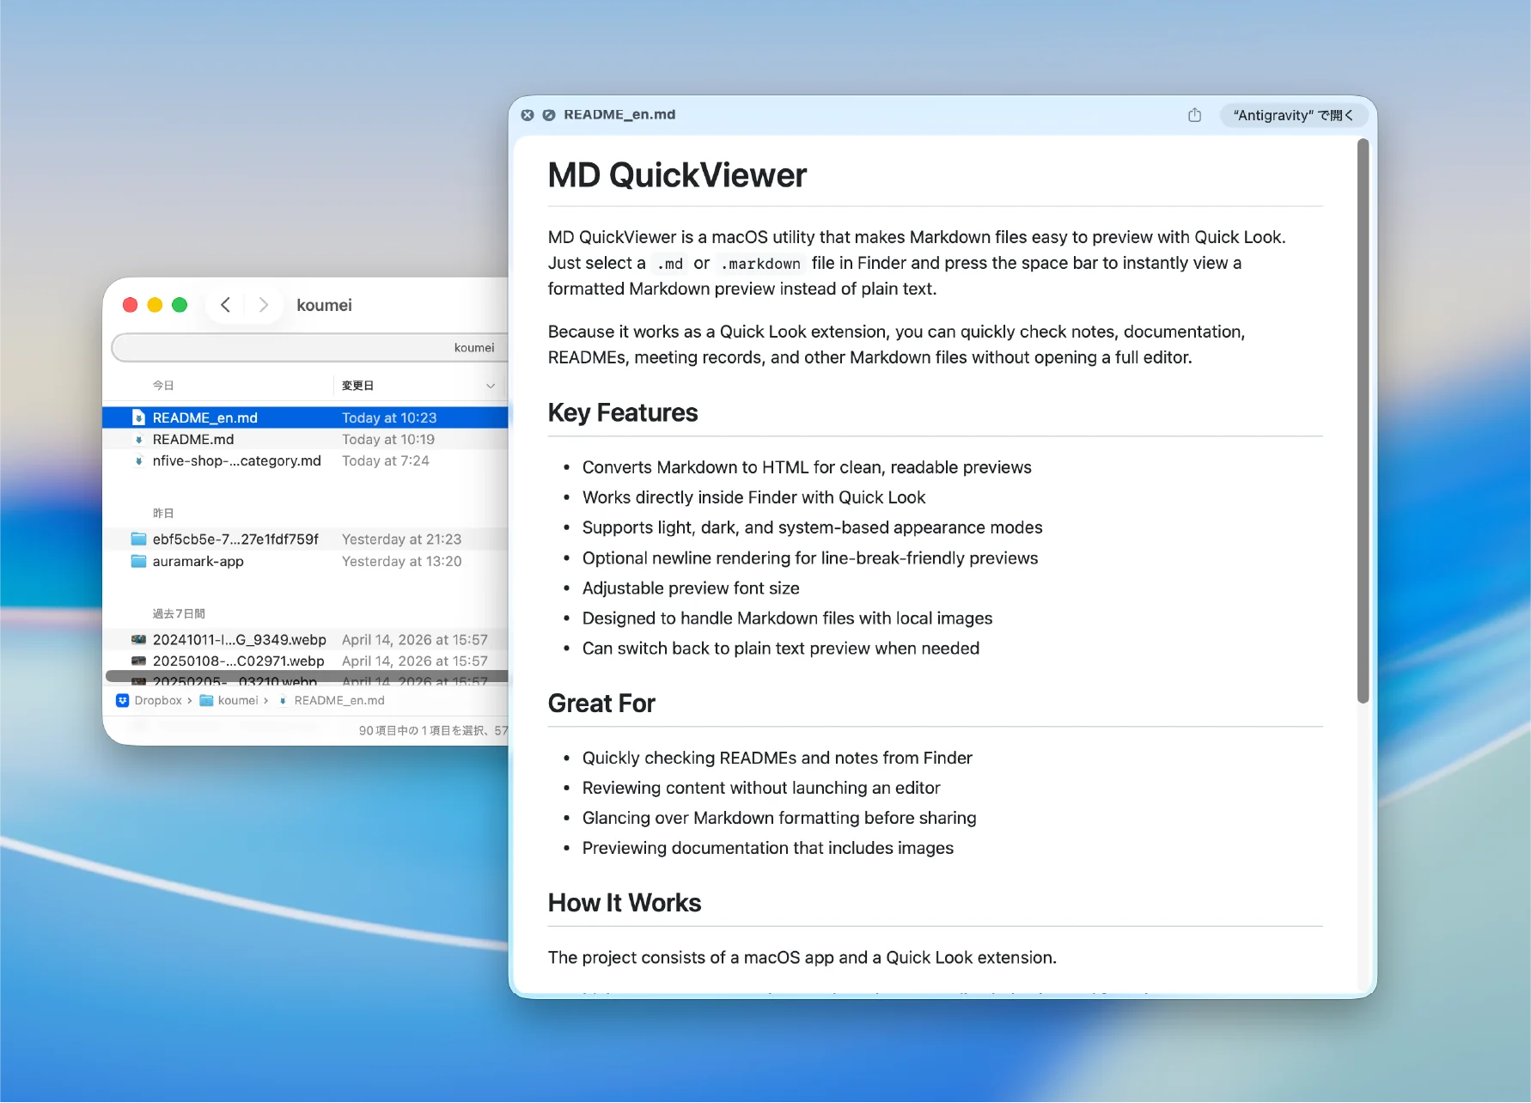Click "Converts Markdown to HTML" bullet
Screen dimensions: 1531x1103
[x=807, y=467]
